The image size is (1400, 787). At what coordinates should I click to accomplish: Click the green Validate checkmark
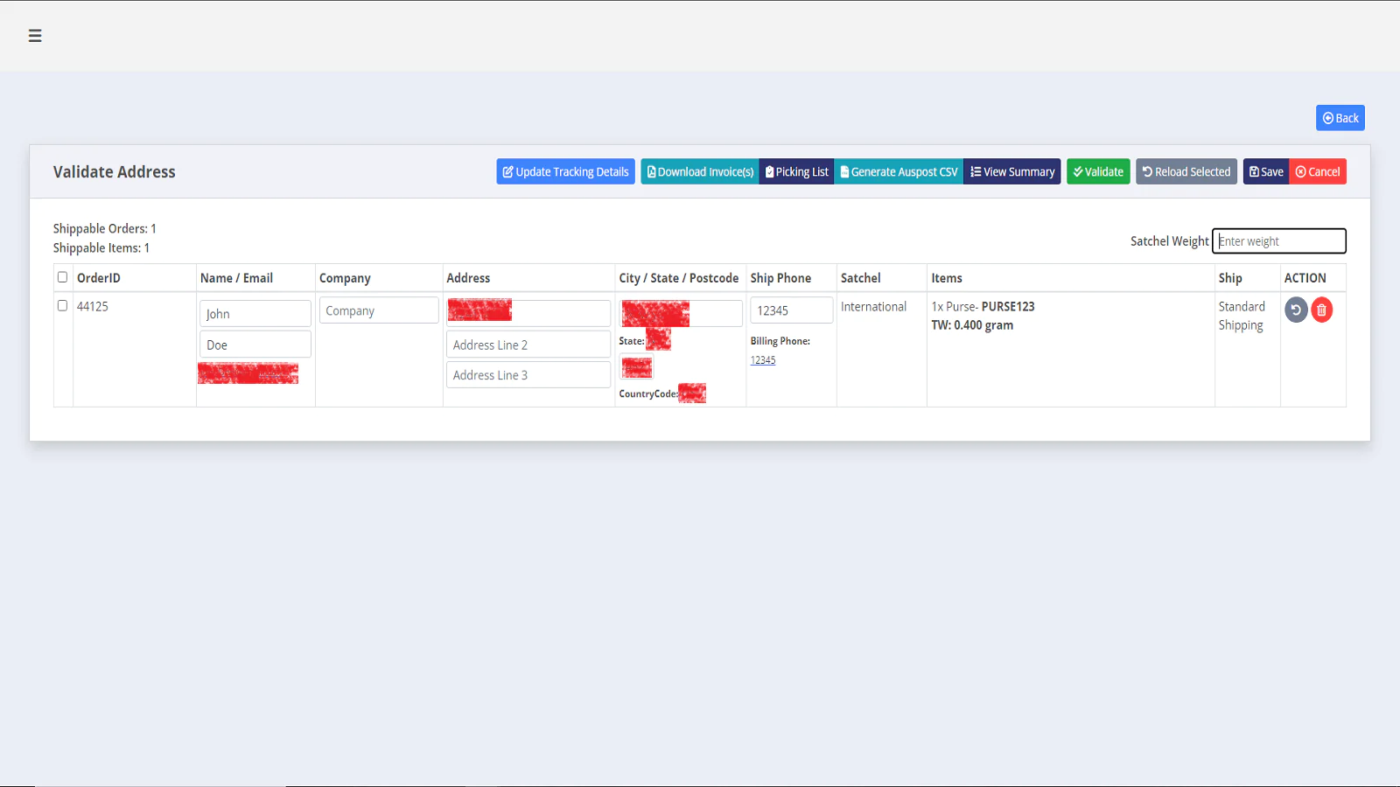pos(1098,171)
